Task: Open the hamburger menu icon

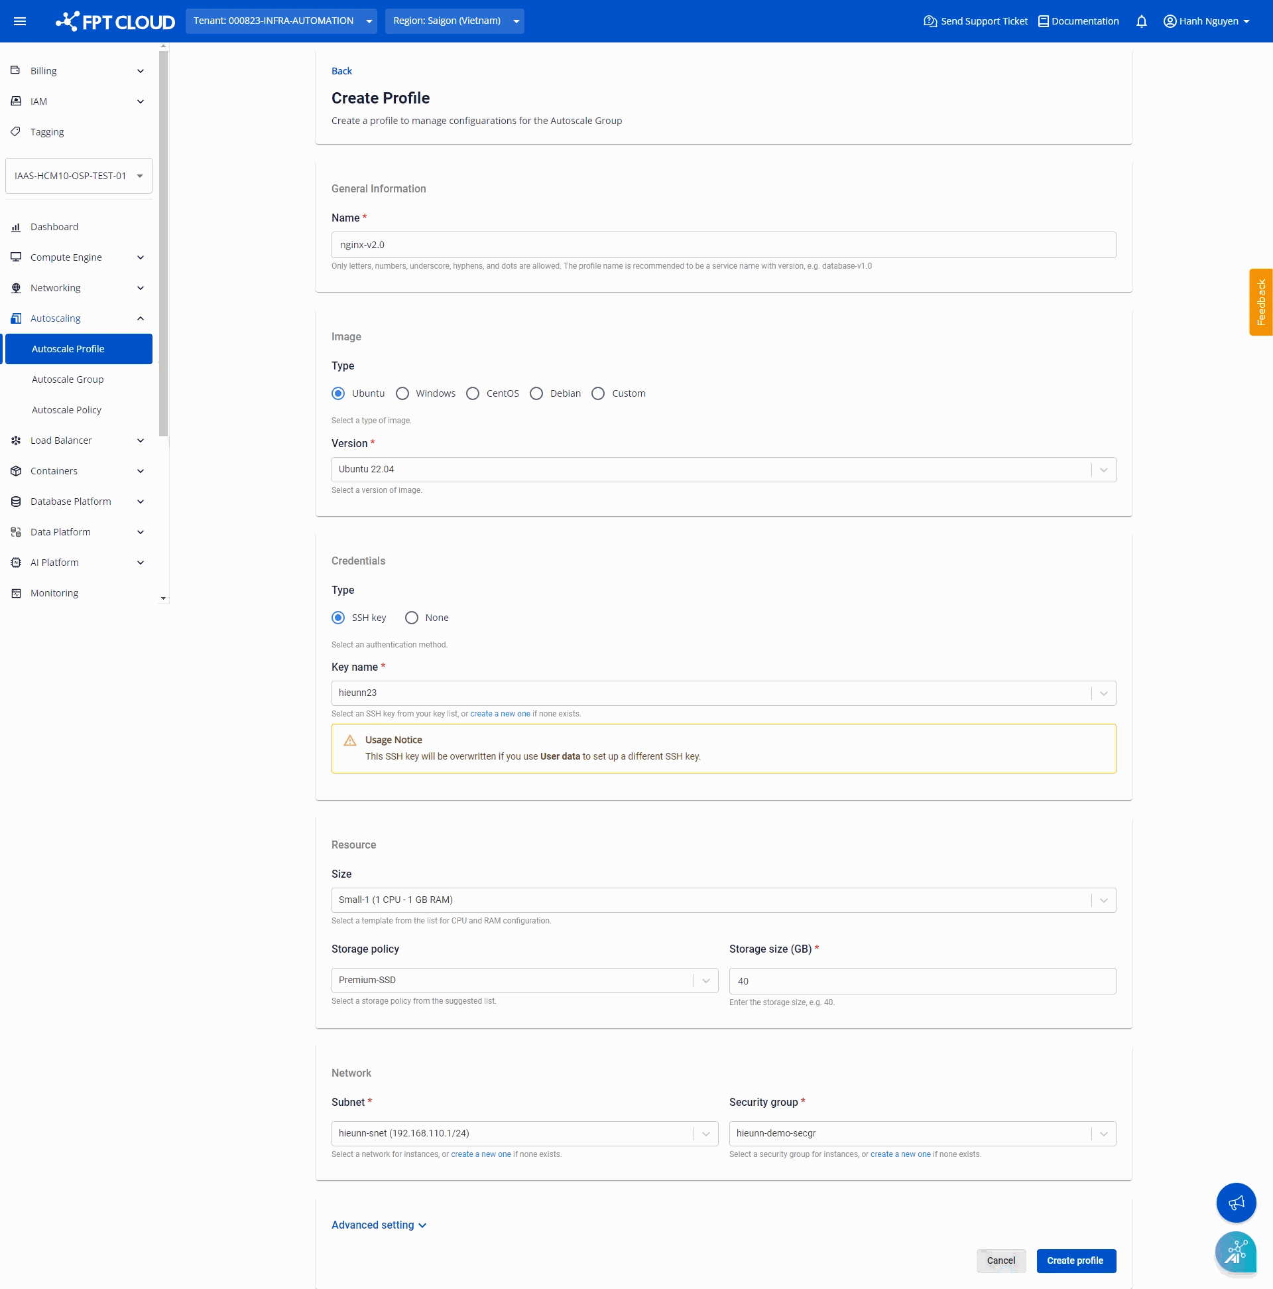Action: click(x=20, y=21)
